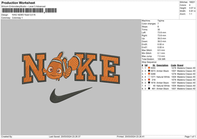197x139 pixels.
Task: Click the "EndX:" label
Action: [144, 44]
